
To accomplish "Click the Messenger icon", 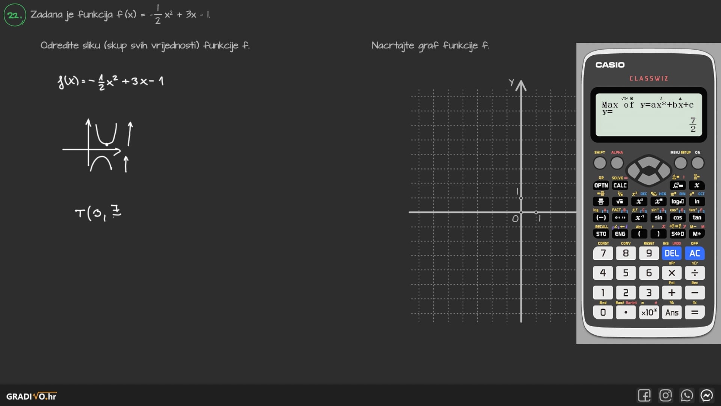I will pyautogui.click(x=707, y=395).
